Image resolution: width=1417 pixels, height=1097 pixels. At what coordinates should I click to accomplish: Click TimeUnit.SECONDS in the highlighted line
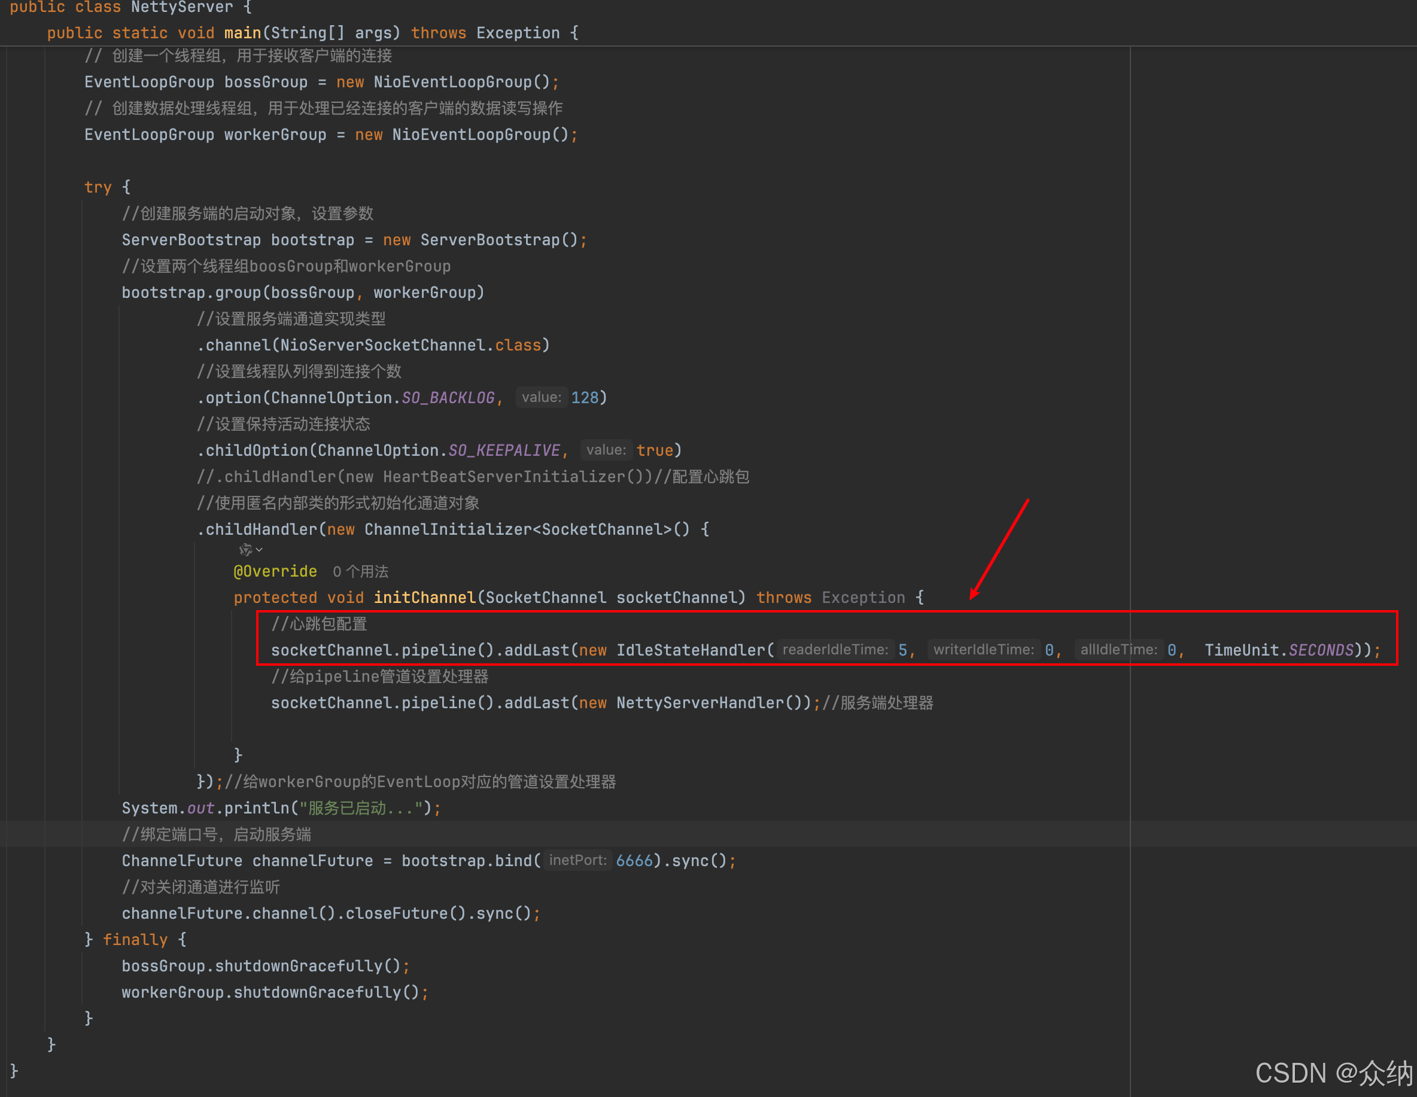coord(1278,650)
